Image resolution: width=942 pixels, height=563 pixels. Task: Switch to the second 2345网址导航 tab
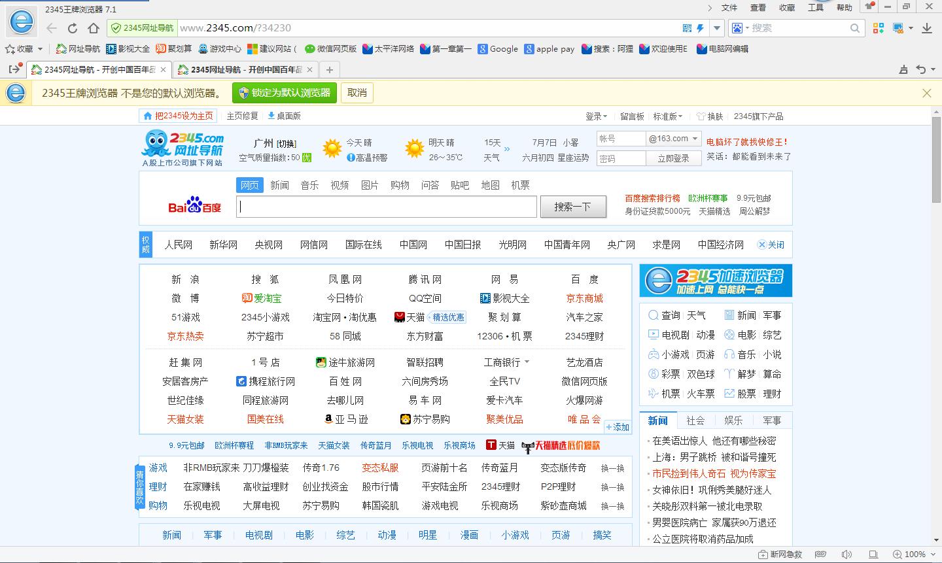[245, 69]
